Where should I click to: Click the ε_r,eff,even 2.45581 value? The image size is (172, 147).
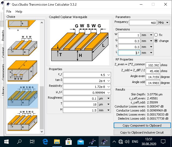(152, 98)
